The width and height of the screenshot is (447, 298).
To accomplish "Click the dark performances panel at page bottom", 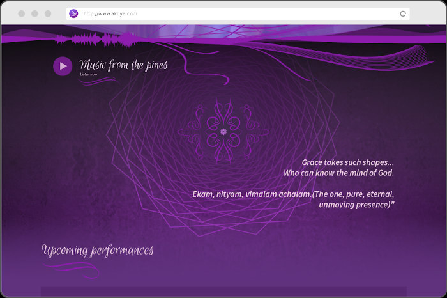I will 223,292.
